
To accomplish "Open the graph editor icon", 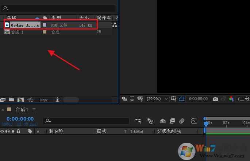I will point(194,121).
